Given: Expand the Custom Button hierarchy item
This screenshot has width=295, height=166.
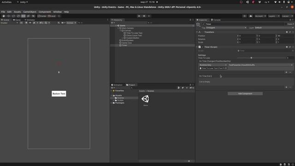Looking at the screenshot, I should coord(123,38).
